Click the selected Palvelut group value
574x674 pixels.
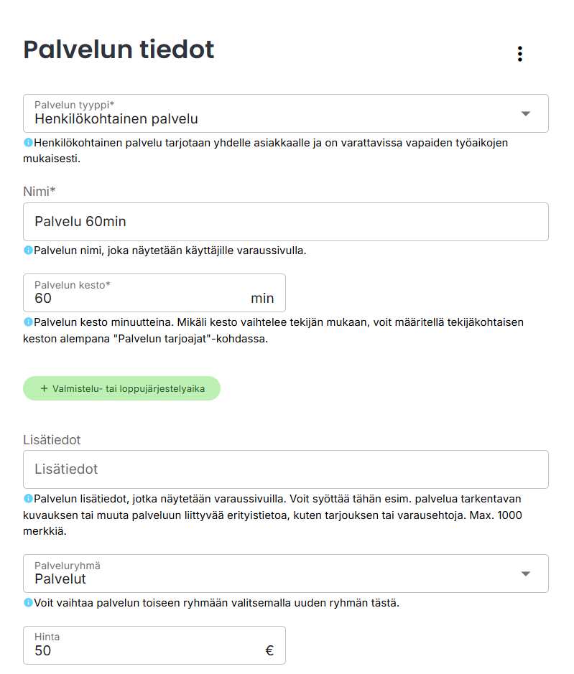60,579
